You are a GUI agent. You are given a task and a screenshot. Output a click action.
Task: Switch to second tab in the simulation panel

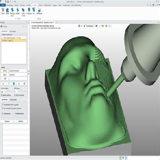(x=13, y=31)
